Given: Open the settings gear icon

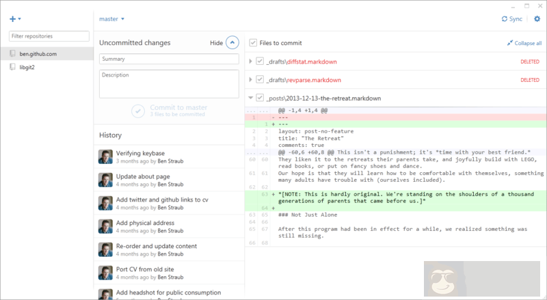Looking at the screenshot, I should point(536,19).
